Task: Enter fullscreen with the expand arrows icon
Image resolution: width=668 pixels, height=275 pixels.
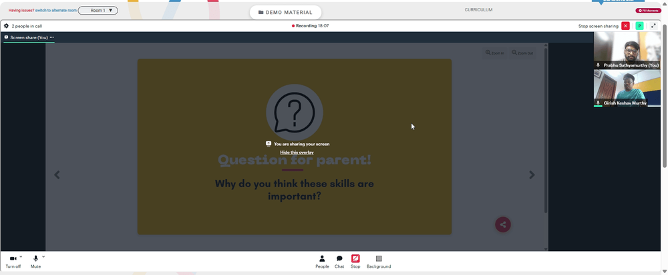Action: point(653,26)
